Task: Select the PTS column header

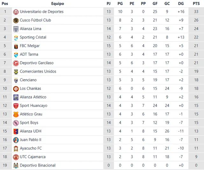Action: pos(196,4)
